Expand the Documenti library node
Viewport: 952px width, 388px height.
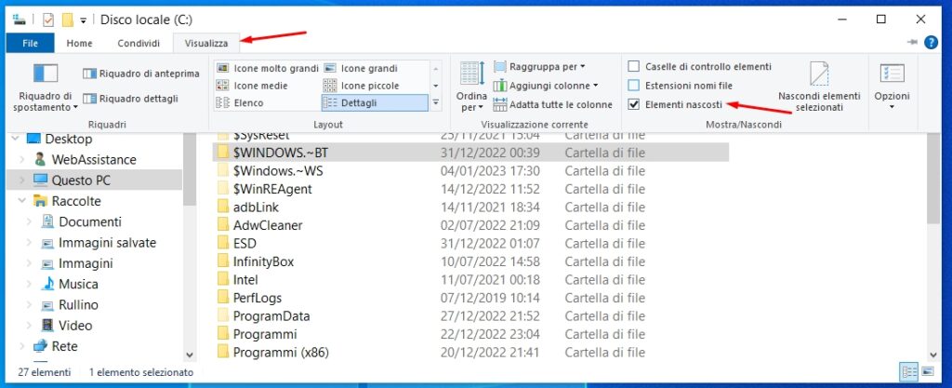pyautogui.click(x=29, y=221)
